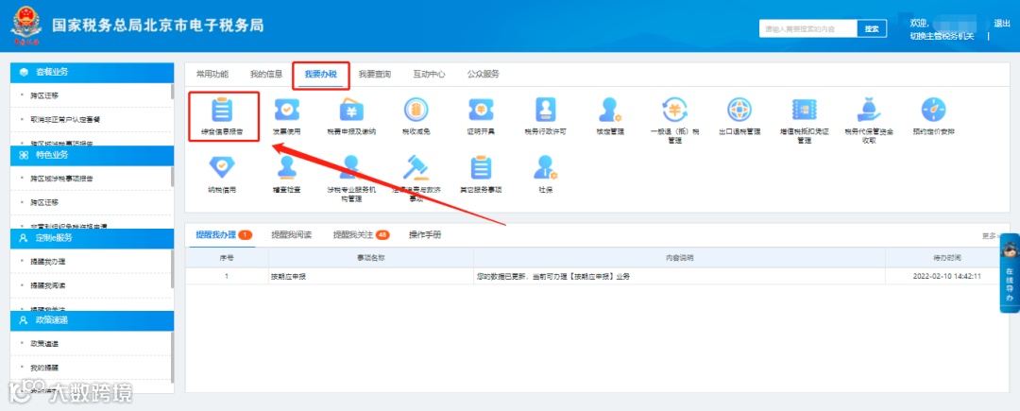Click 按期应申报 item name cell
Viewport: 1020px width, 411px height.
[x=371, y=277]
